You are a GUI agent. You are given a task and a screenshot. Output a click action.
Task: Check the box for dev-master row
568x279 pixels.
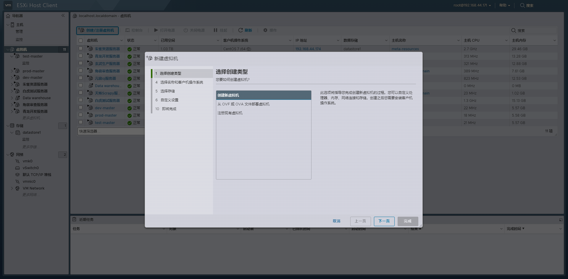click(80, 107)
